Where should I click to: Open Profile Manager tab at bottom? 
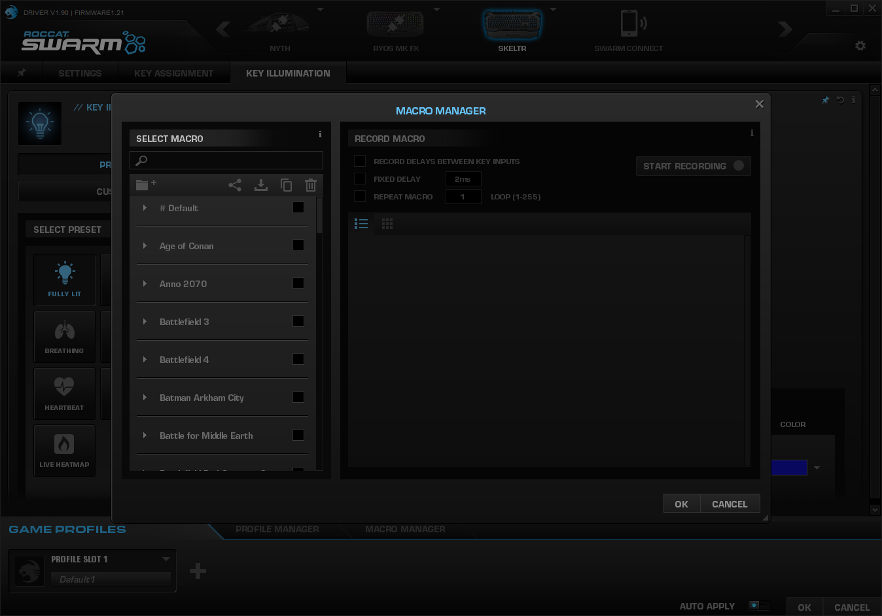tap(277, 529)
